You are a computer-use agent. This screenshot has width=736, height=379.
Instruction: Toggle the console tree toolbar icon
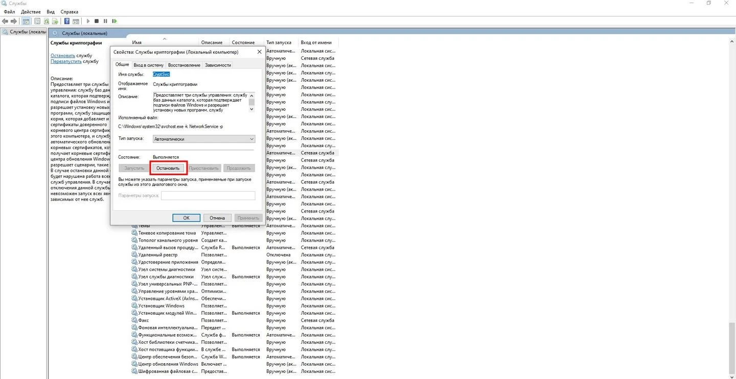pyautogui.click(x=26, y=21)
